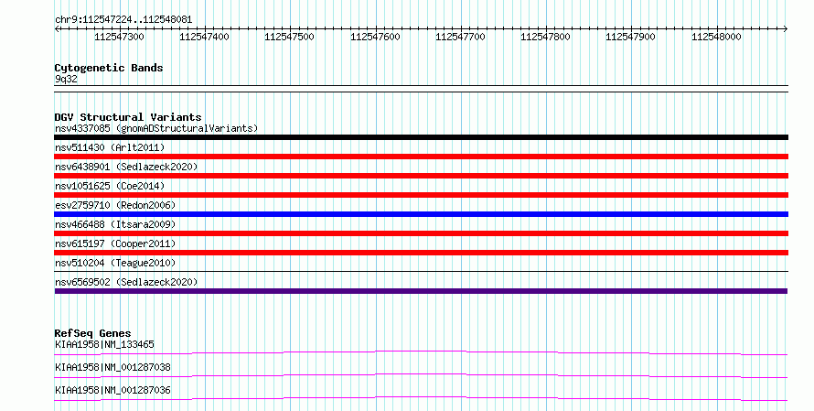Image resolution: width=814 pixels, height=411 pixels.
Task: Click ruler position 112547600
Action: pos(375,37)
